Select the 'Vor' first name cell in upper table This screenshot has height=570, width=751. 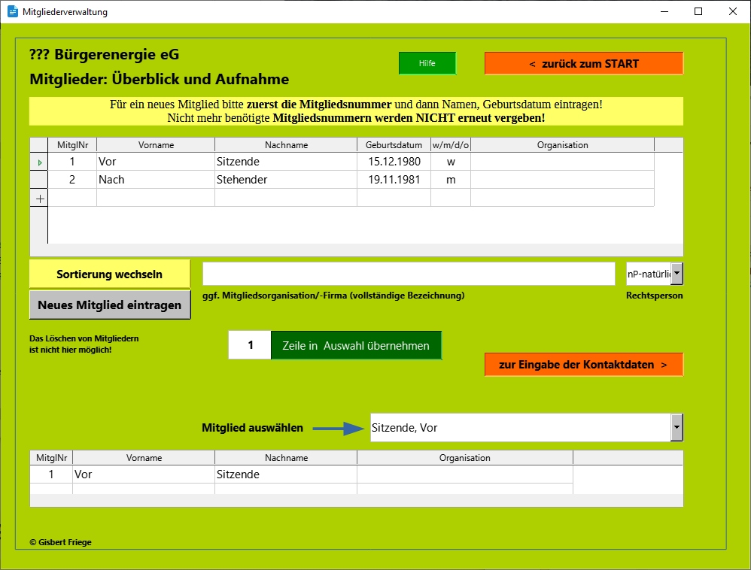156,162
